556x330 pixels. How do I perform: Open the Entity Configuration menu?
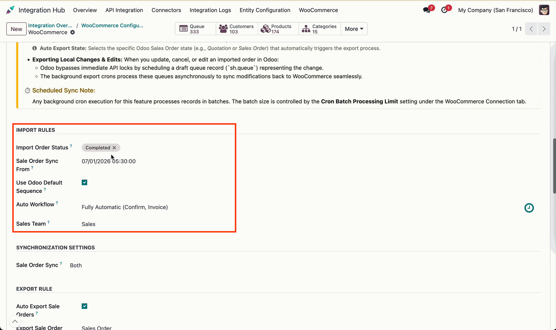(265, 10)
